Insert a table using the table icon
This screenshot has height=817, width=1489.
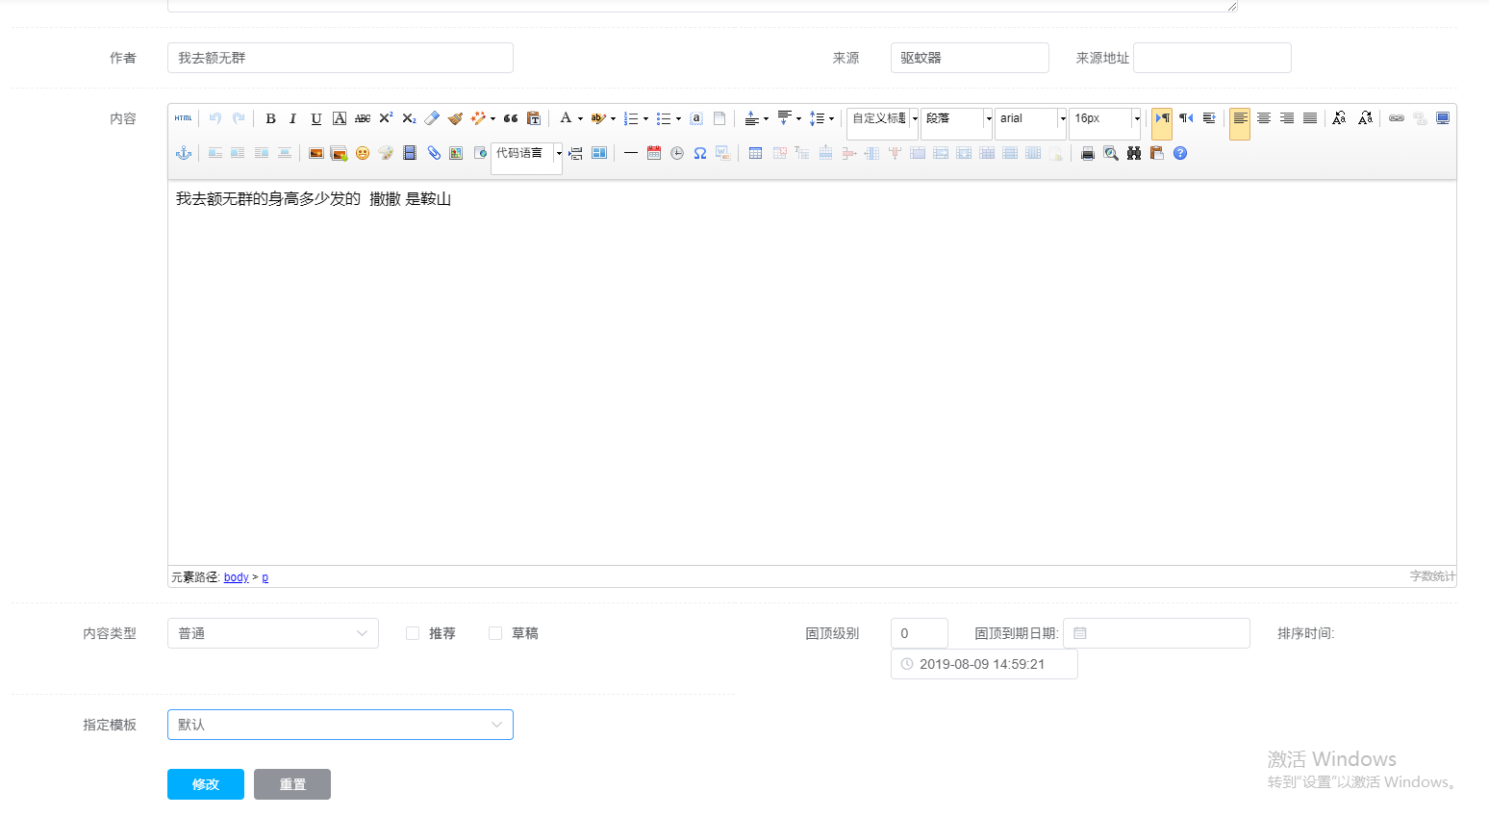pos(755,153)
